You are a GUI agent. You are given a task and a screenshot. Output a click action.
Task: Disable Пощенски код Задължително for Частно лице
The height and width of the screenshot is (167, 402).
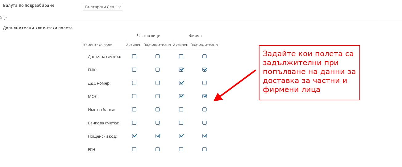click(158, 136)
